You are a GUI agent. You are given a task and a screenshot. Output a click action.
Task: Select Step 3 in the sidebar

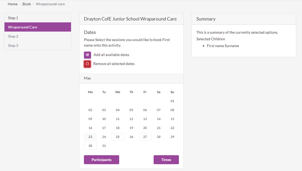tap(38, 46)
